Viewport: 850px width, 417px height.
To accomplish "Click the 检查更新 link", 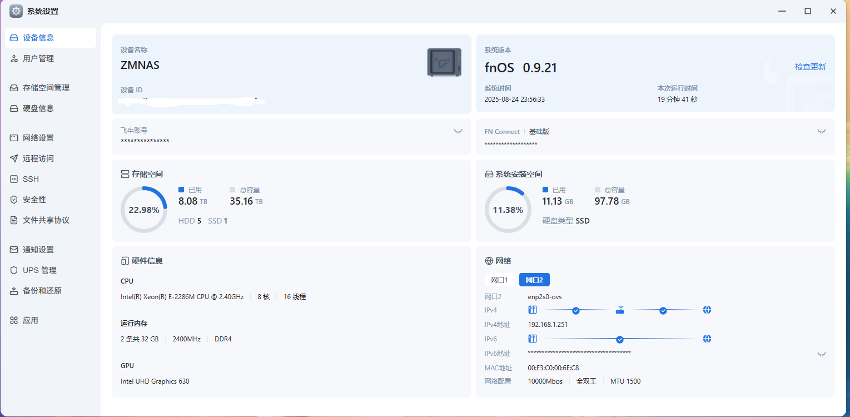I will click(x=810, y=67).
